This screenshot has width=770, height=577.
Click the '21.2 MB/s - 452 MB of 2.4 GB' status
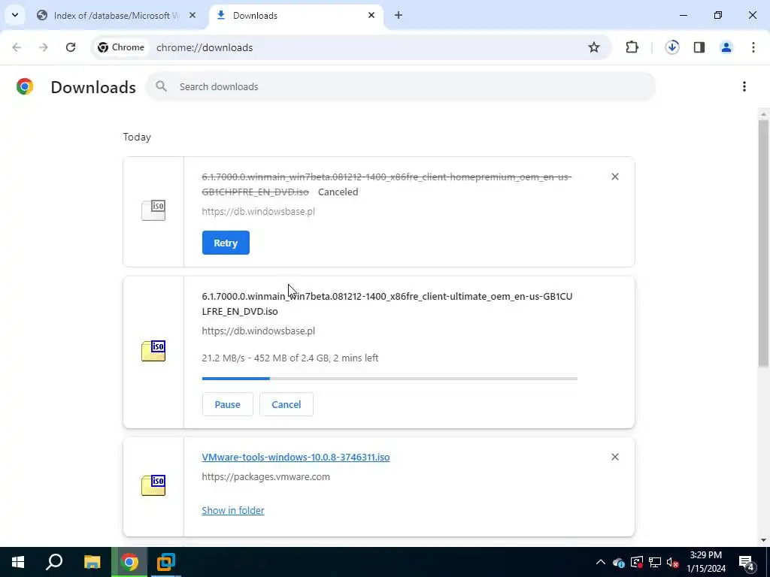(x=290, y=358)
